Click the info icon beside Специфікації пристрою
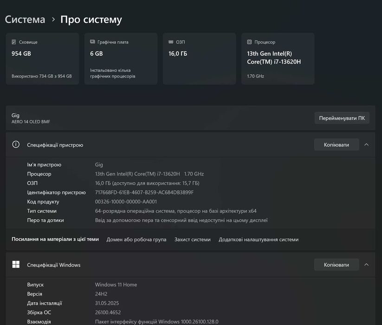The width and height of the screenshot is (382, 325). [x=16, y=145]
